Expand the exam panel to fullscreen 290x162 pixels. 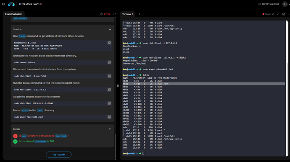point(114,14)
